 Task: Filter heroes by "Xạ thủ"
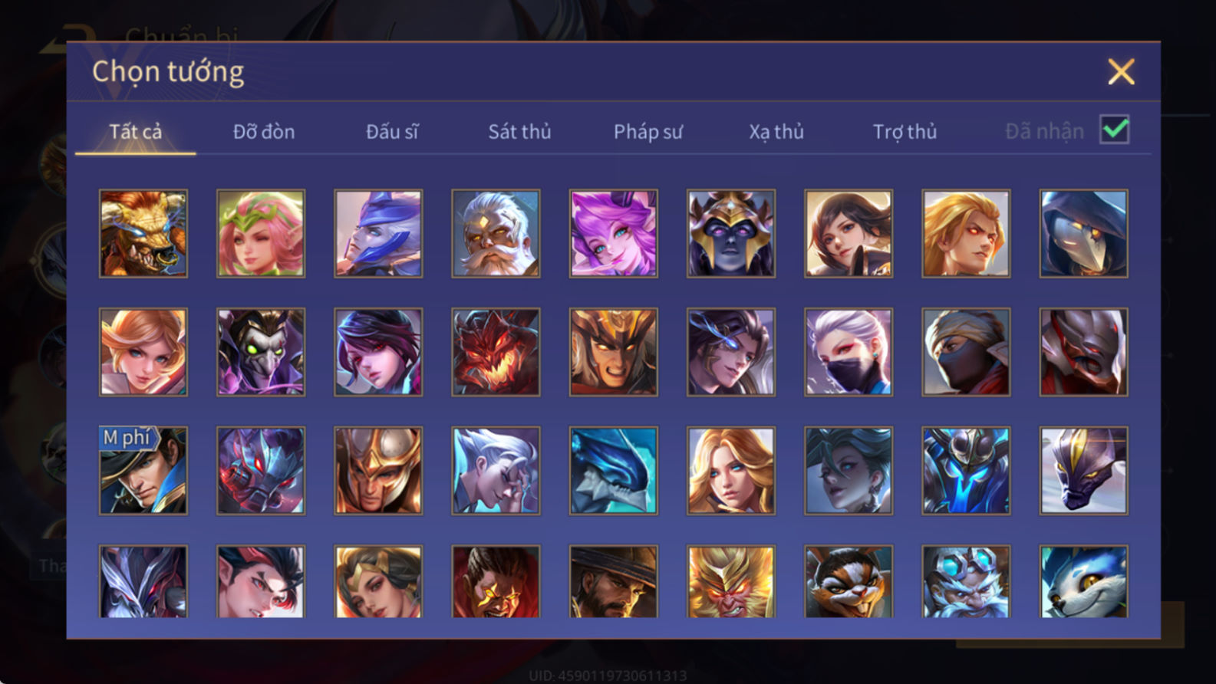776,132
